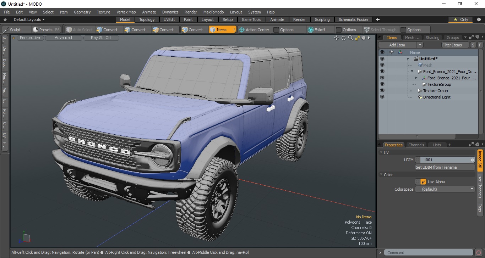Click Set UDIM from Filename
Screen dimensions: 485x258
tap(445, 167)
